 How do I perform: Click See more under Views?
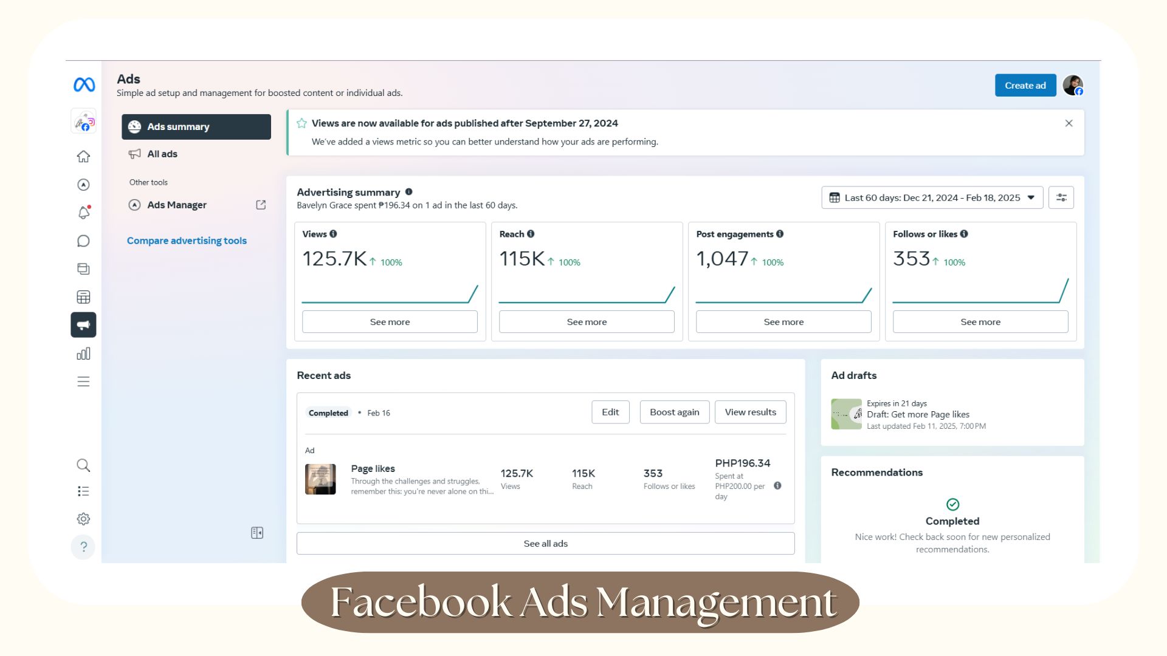(390, 322)
